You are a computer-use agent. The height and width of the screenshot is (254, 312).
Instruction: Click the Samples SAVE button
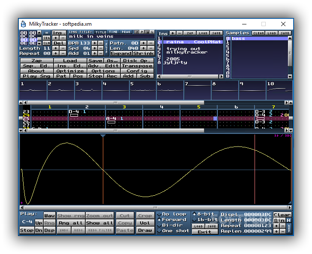point(285,33)
